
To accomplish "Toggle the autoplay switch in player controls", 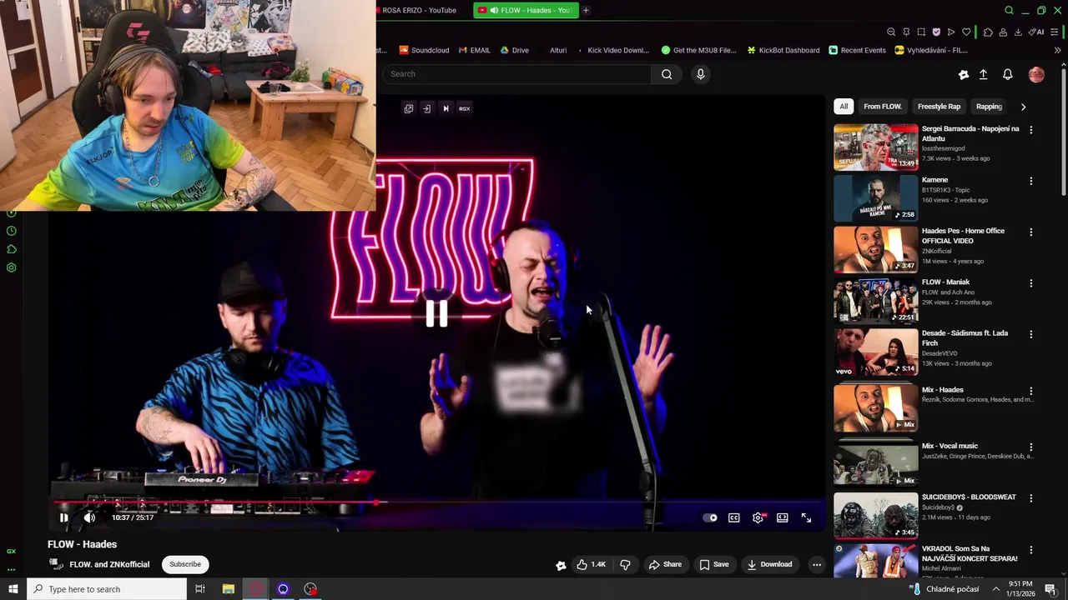I will coord(710,517).
